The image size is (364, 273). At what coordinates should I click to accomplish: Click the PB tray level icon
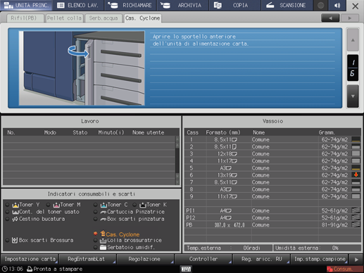pos(356,224)
